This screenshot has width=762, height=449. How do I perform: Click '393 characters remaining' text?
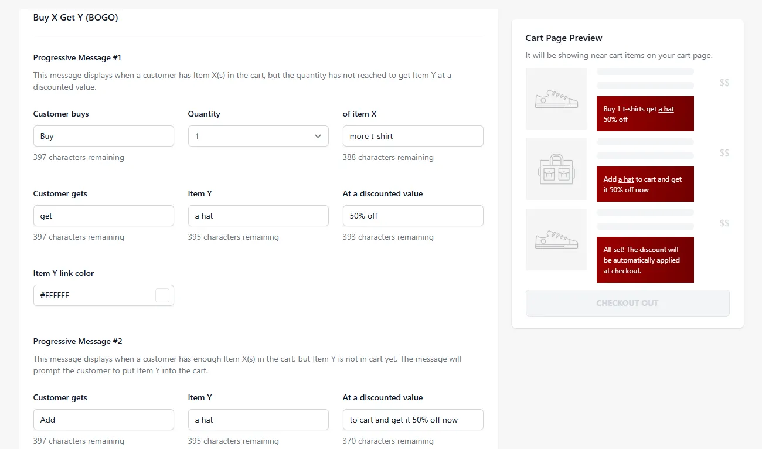click(x=388, y=237)
